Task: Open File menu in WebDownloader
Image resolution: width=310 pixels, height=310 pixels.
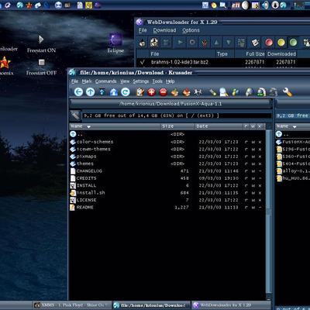Action: pos(143,30)
